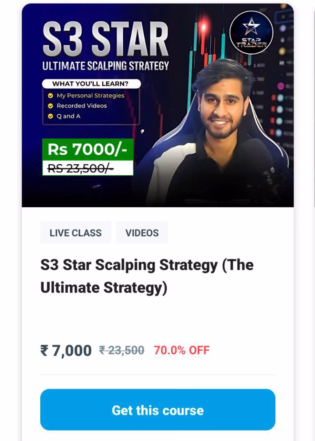Click the Star Trader logo badge
This screenshot has height=441, width=315.
[x=251, y=32]
